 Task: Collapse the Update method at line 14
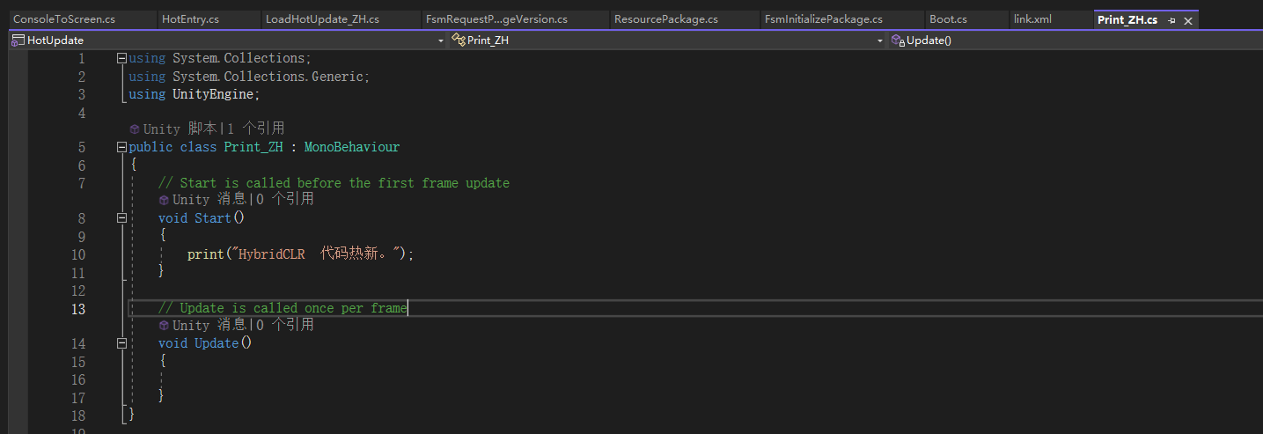tap(121, 343)
